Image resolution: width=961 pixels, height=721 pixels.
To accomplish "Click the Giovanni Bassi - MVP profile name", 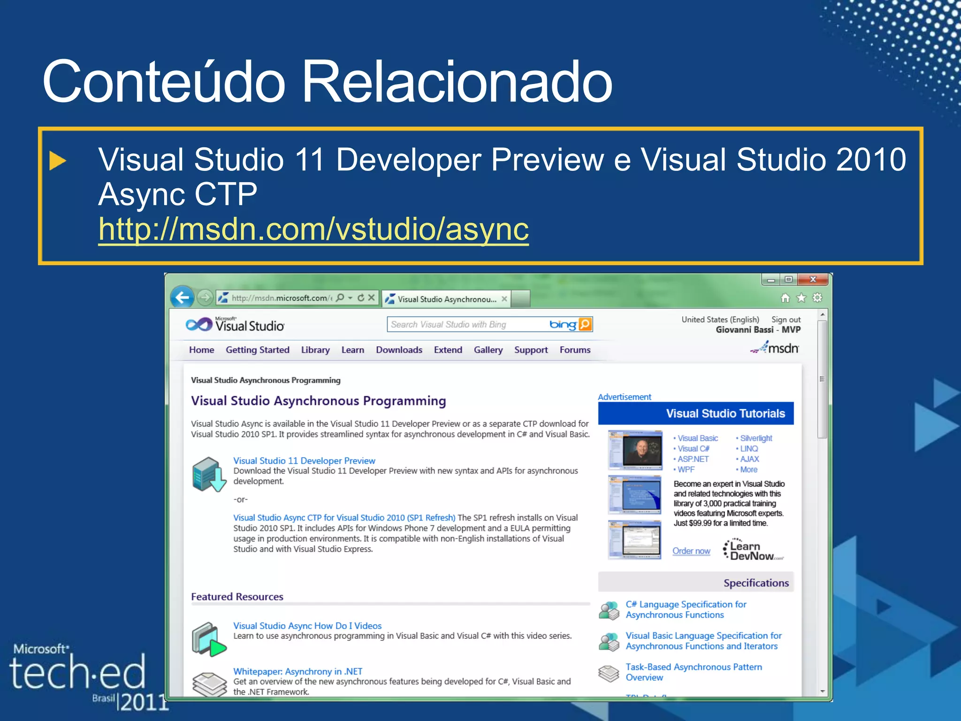I will (x=758, y=330).
